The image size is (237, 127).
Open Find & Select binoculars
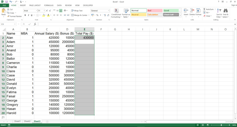pyautogui.click(x=226, y=13)
